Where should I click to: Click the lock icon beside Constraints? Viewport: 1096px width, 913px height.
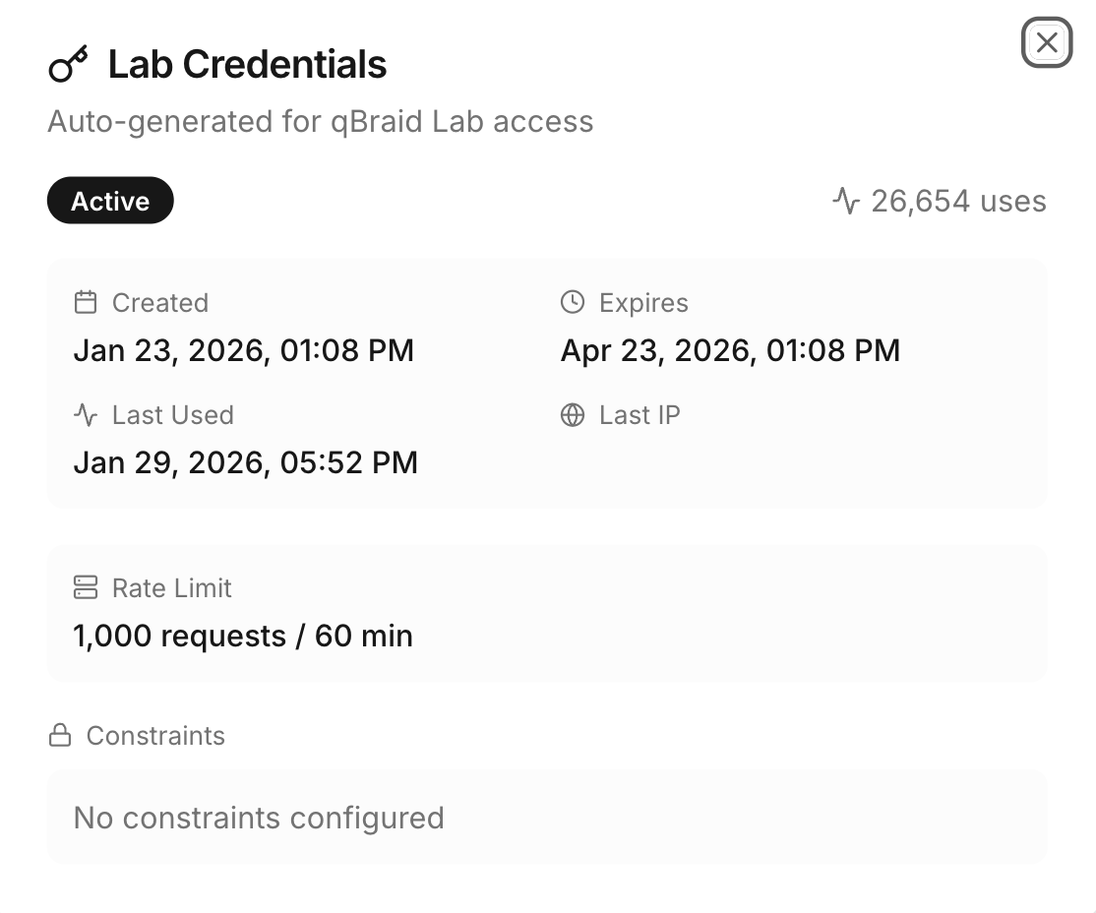[60, 736]
